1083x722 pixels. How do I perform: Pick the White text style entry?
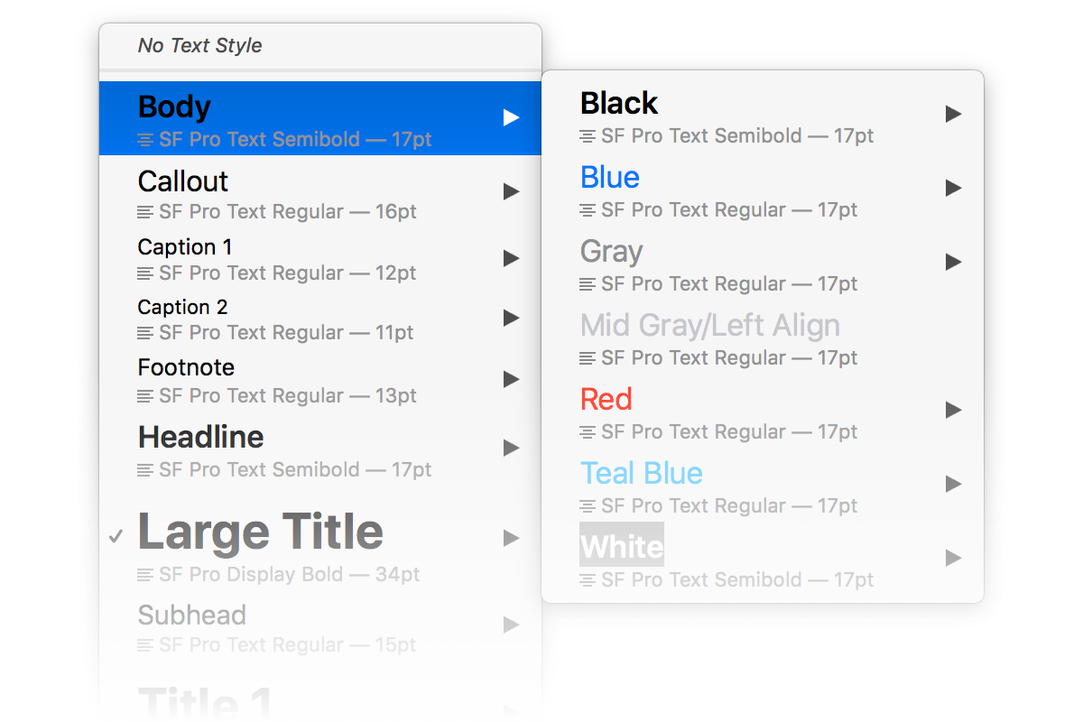click(x=763, y=561)
